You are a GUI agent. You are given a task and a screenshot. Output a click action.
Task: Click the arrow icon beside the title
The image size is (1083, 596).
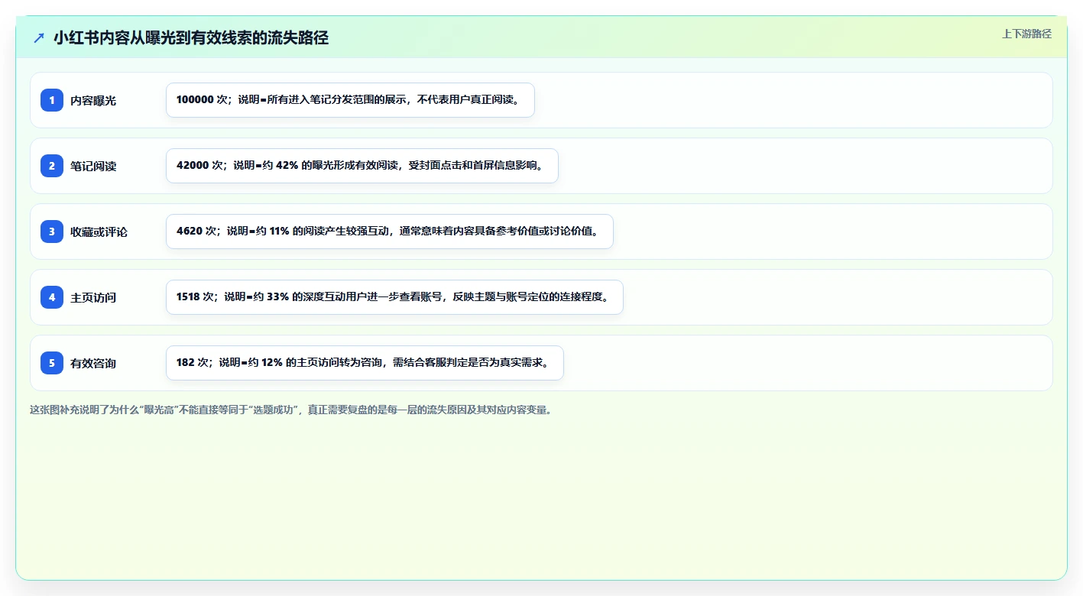click(39, 37)
